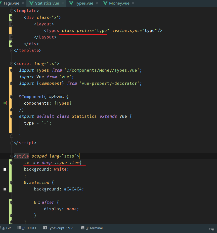Open the TypeScript 3.9.7 tool window
217x233 pixels.
(x=58, y=228)
